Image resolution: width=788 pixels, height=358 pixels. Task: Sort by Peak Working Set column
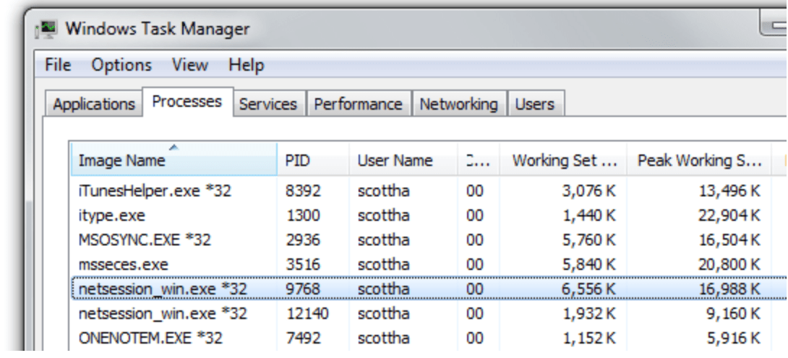[x=699, y=160]
